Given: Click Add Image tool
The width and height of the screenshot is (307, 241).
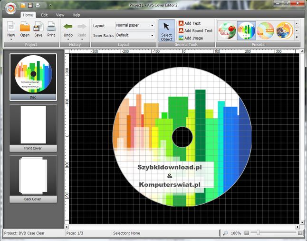Looking at the screenshot, I should pyautogui.click(x=191, y=38).
